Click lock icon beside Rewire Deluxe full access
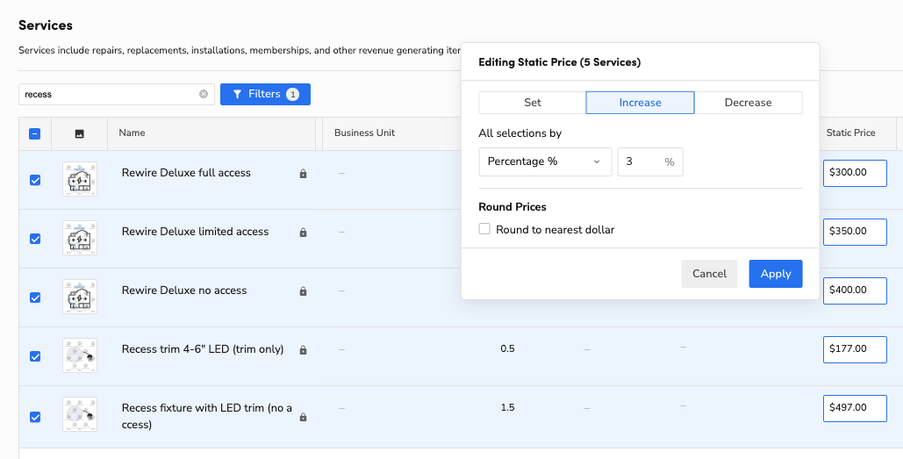Image resolution: width=903 pixels, height=459 pixels. point(303,174)
